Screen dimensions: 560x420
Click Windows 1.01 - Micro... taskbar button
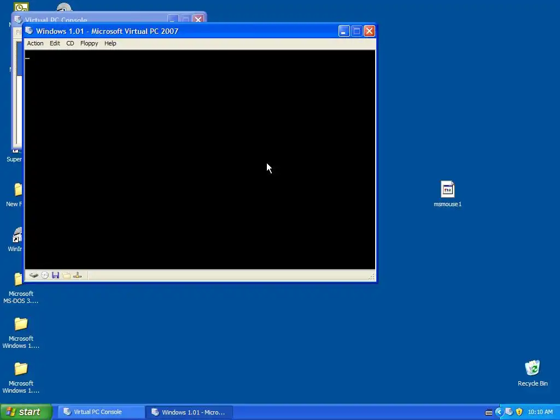tap(189, 412)
